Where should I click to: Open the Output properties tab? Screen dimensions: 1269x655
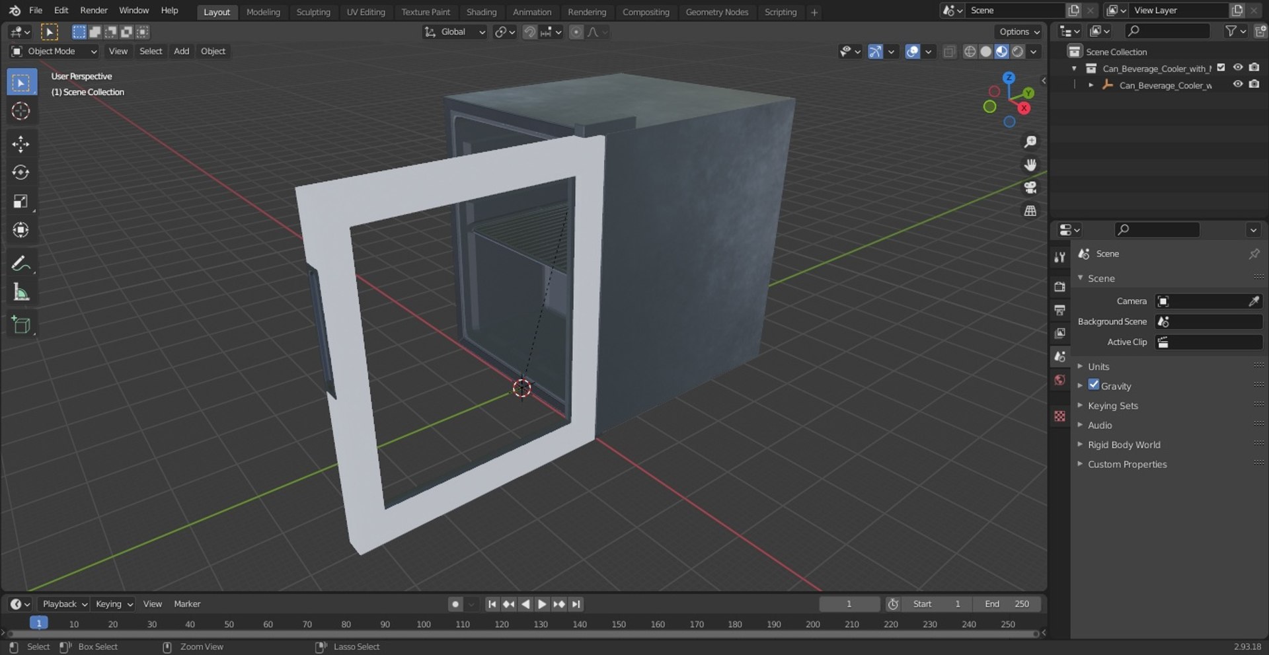click(1060, 310)
